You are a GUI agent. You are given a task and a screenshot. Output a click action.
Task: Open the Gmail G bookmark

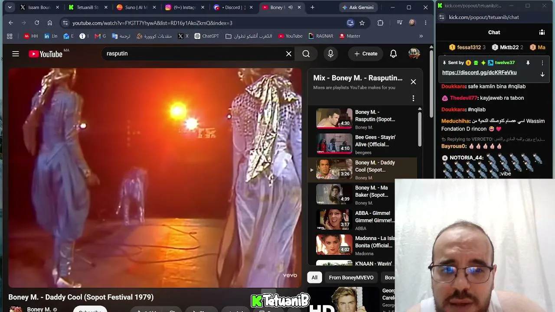click(100, 36)
